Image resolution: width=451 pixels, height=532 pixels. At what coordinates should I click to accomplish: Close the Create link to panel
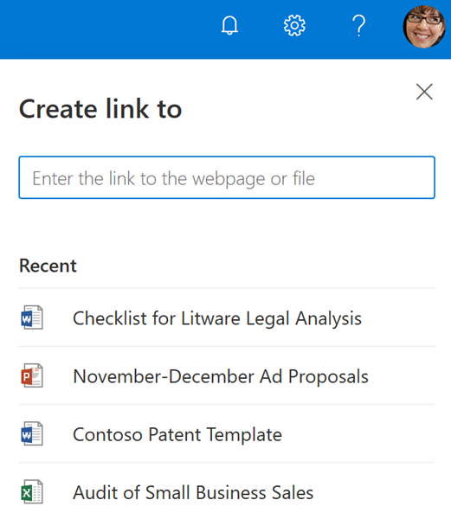click(424, 92)
